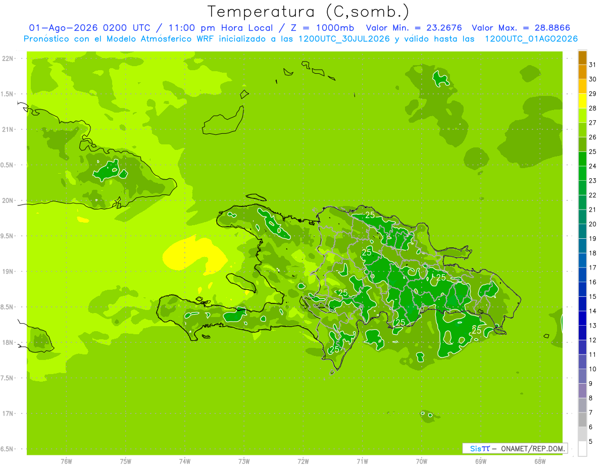Click the 70W longitude axis label

pyautogui.click(x=422, y=461)
